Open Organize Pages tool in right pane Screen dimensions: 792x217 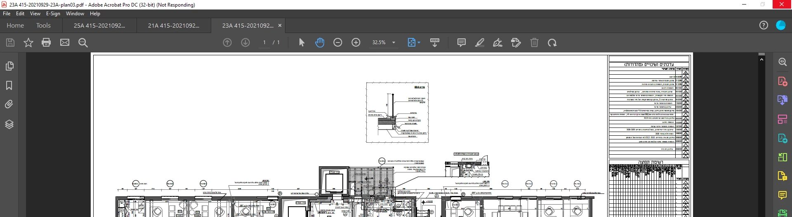(783, 157)
